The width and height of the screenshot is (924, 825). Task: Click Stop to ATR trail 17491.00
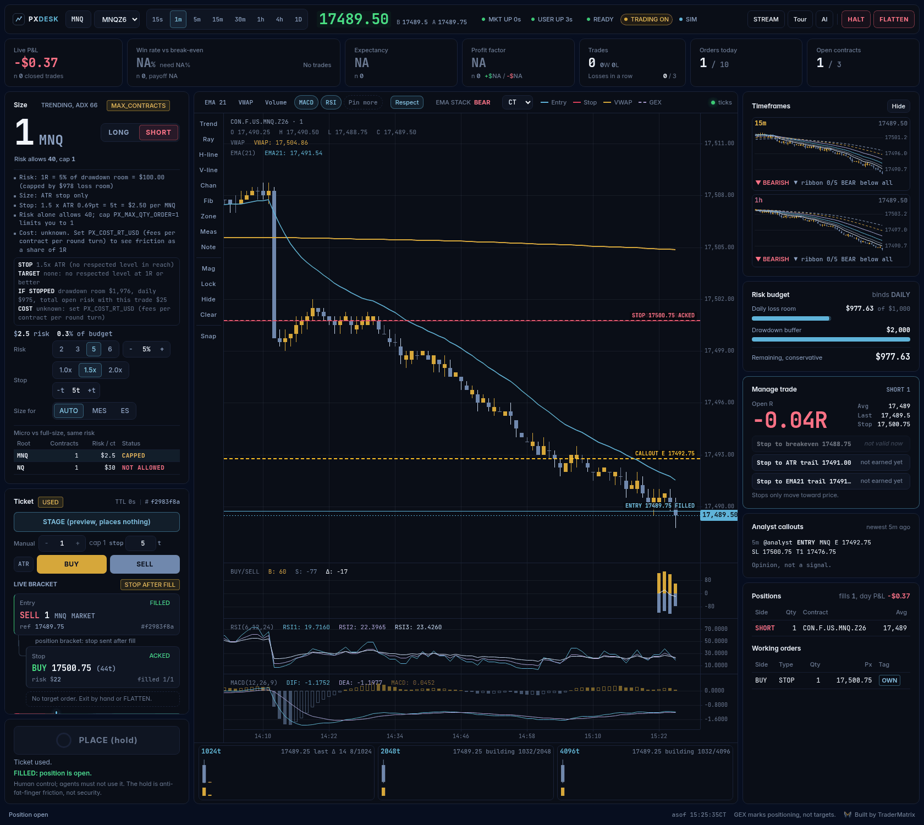(831, 463)
